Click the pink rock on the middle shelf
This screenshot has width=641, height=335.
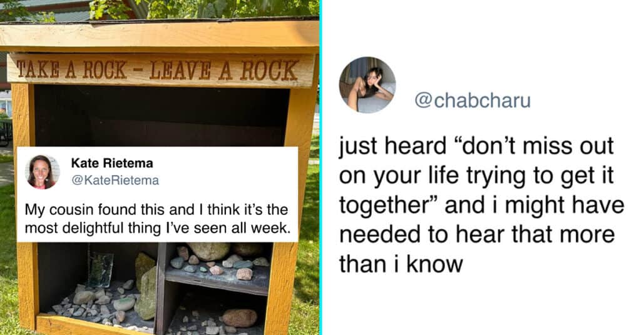pos(244,274)
